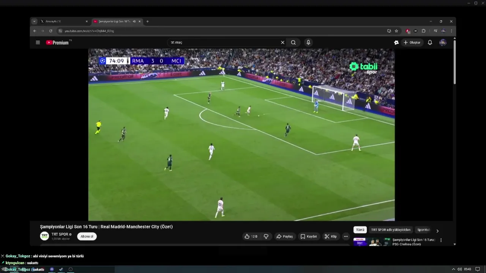The height and width of the screenshot is (273, 486).
Task: Open the TRT SPOR channel name
Action: coord(60,234)
